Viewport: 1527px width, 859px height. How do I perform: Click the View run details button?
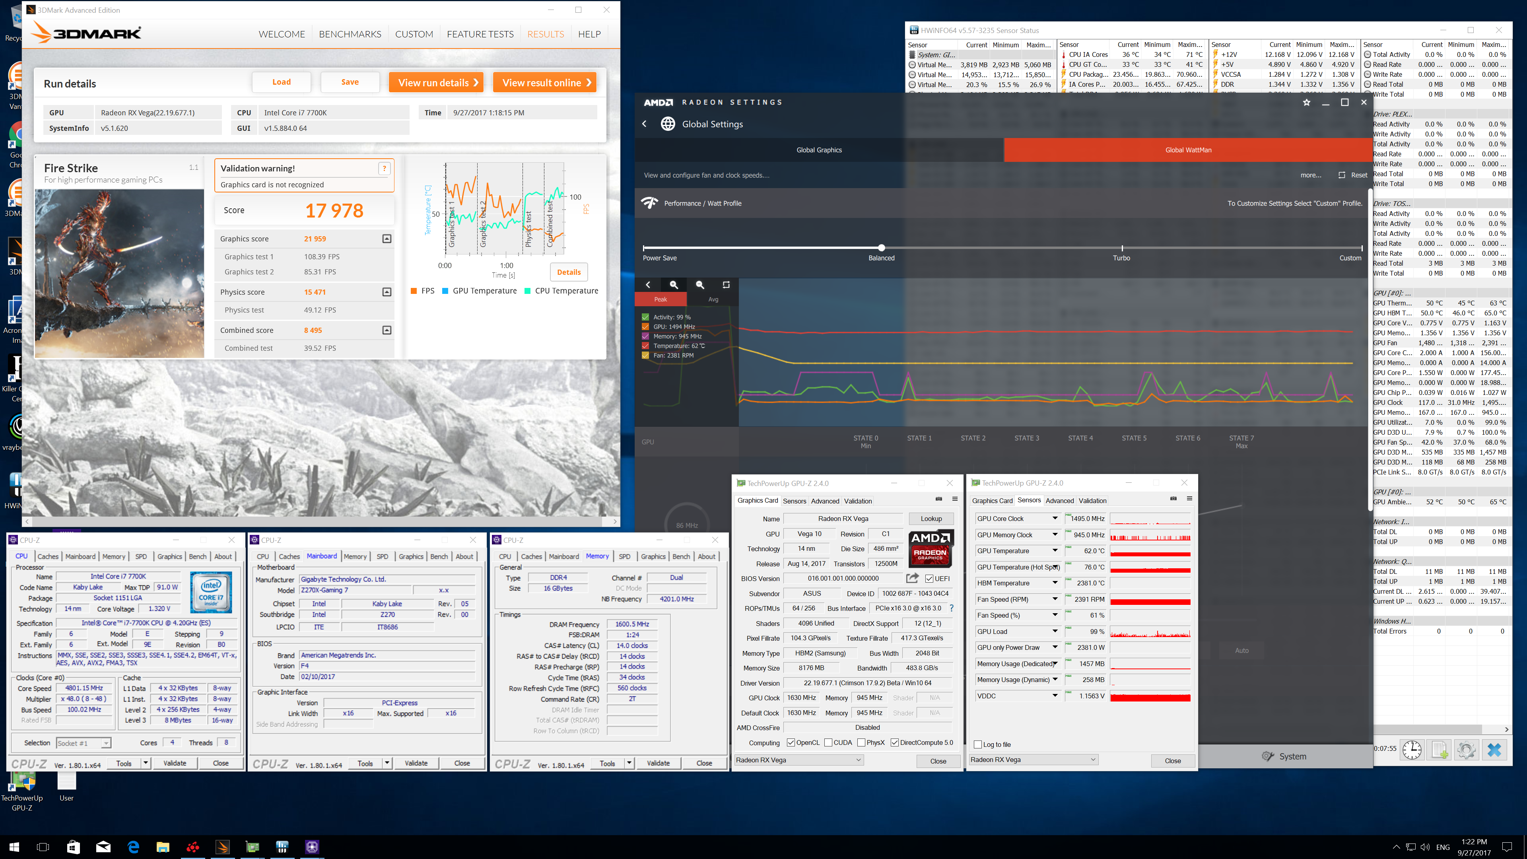click(436, 82)
